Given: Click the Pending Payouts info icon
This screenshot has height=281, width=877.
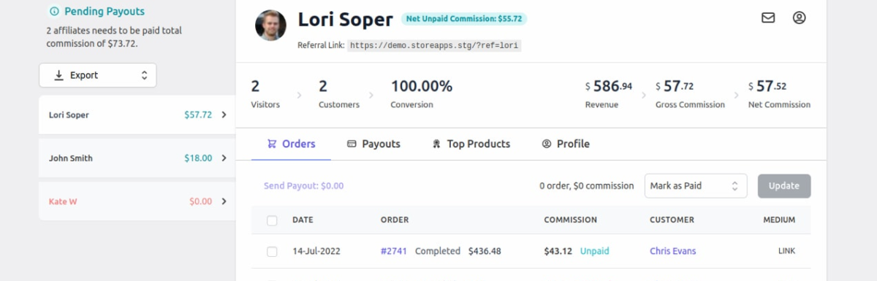Looking at the screenshot, I should [54, 12].
